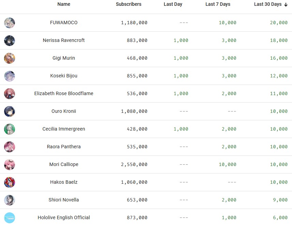Click FUWAMOCO channel avatar
The image size is (292, 226).
coord(10,23)
